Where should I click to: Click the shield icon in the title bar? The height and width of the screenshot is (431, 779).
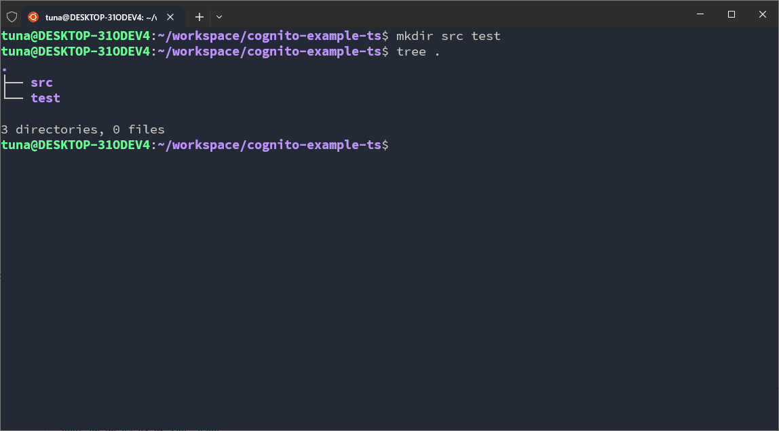(x=12, y=16)
